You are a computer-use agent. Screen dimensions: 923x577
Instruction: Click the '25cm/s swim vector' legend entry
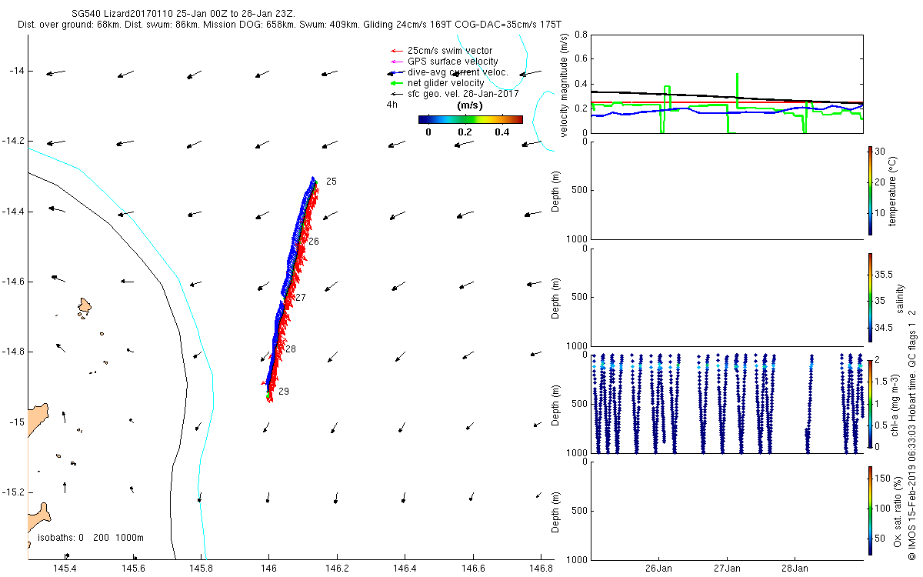pos(443,51)
